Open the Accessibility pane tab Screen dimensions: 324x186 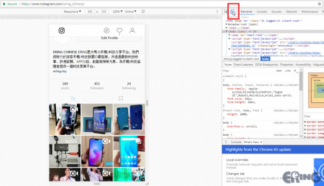(303, 65)
